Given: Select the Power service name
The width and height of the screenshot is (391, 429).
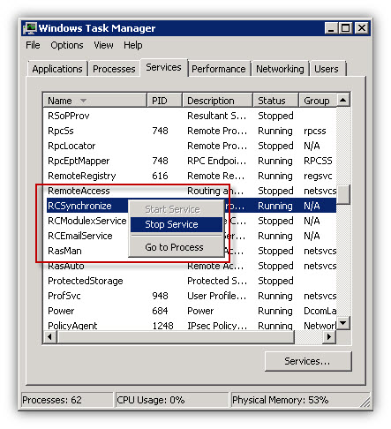Looking at the screenshot, I should coord(61,311).
